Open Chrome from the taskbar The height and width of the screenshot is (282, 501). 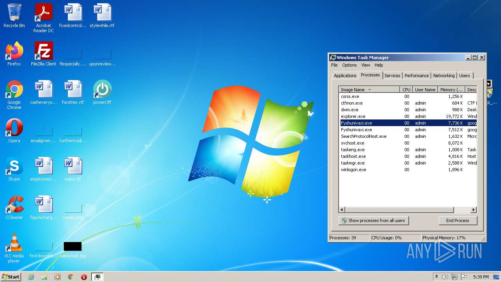[71, 277]
